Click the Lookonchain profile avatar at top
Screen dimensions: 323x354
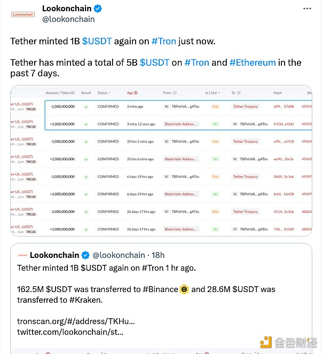click(x=23, y=14)
